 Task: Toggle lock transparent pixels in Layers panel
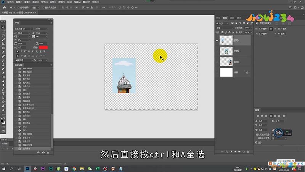click(x=222, y=32)
